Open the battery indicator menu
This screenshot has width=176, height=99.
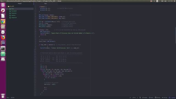point(162,1)
